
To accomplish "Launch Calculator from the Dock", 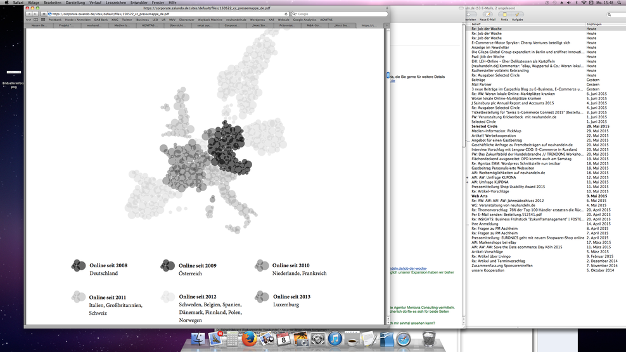I will click(x=232, y=339).
